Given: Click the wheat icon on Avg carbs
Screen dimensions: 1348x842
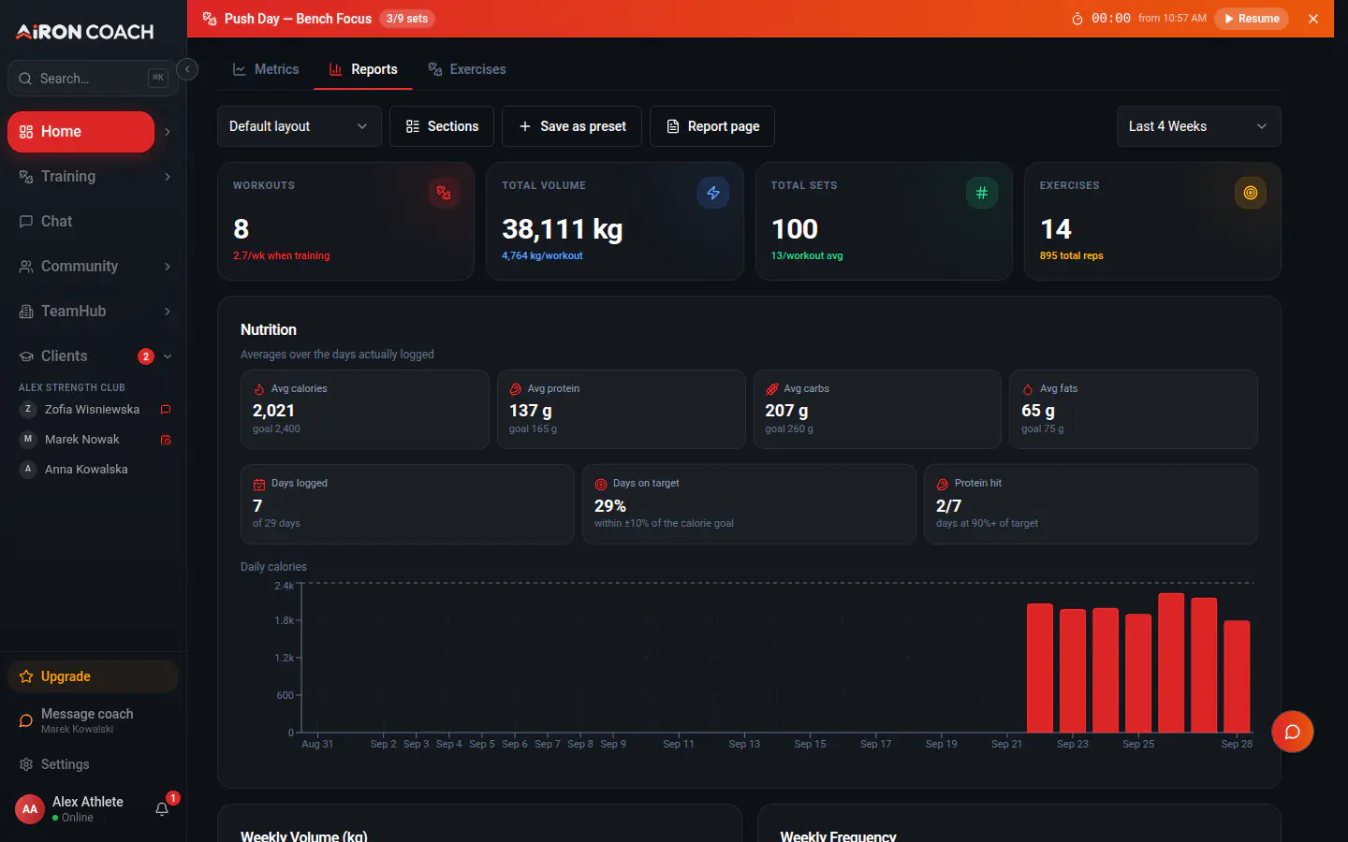Looking at the screenshot, I should [772, 389].
